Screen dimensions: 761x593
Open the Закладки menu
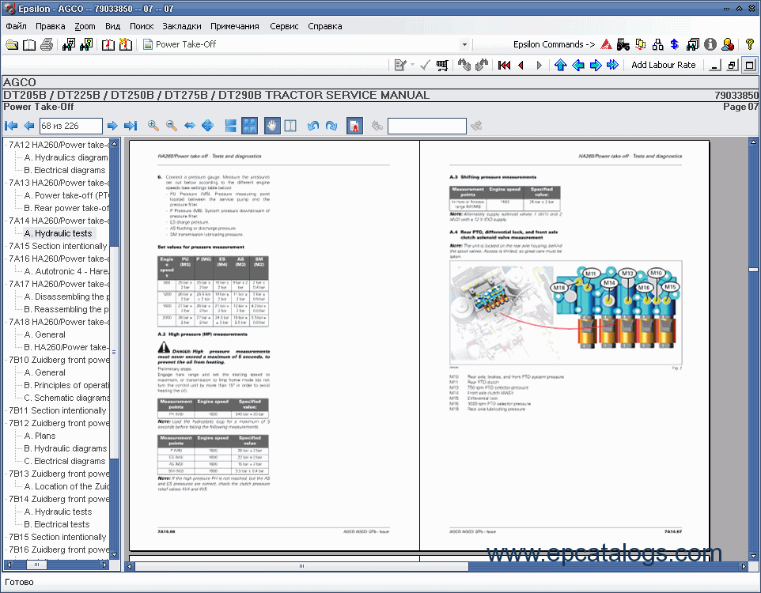(181, 26)
